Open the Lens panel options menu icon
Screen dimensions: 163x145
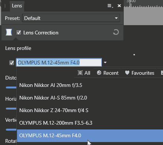110,6
